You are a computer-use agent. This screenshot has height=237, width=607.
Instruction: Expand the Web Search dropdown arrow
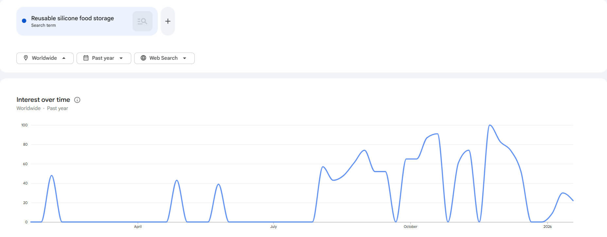185,58
